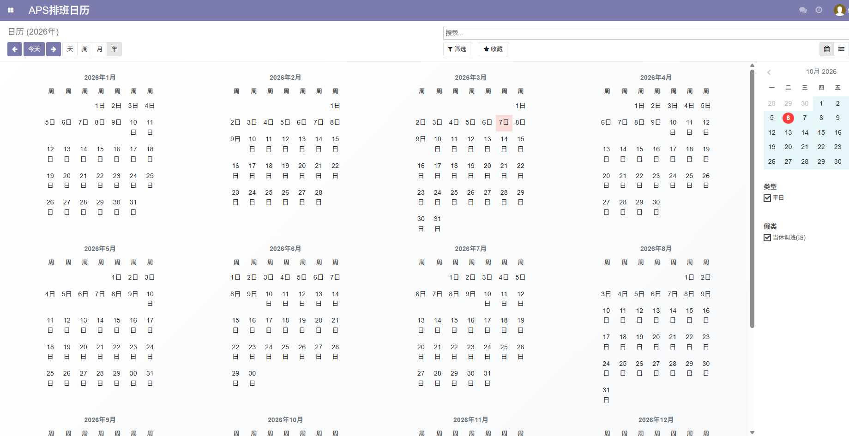Screen dimensions: 849x436
Task: Select day 30 in mini calendar last row
Action: tap(838, 161)
